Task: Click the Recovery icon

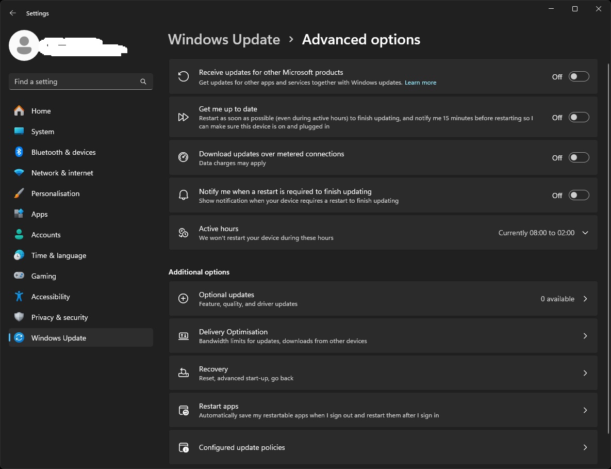Action: (x=184, y=373)
